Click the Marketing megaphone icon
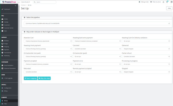Screen dimensions: 173x106 (x=2, y=56)
